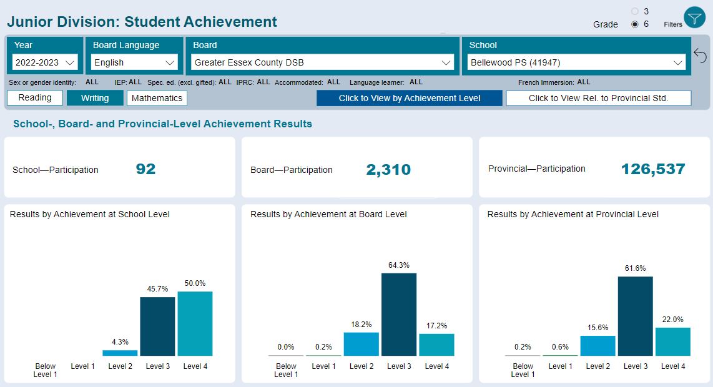The image size is (713, 387).
Task: Click the School—Participation label
Action: 55,170
